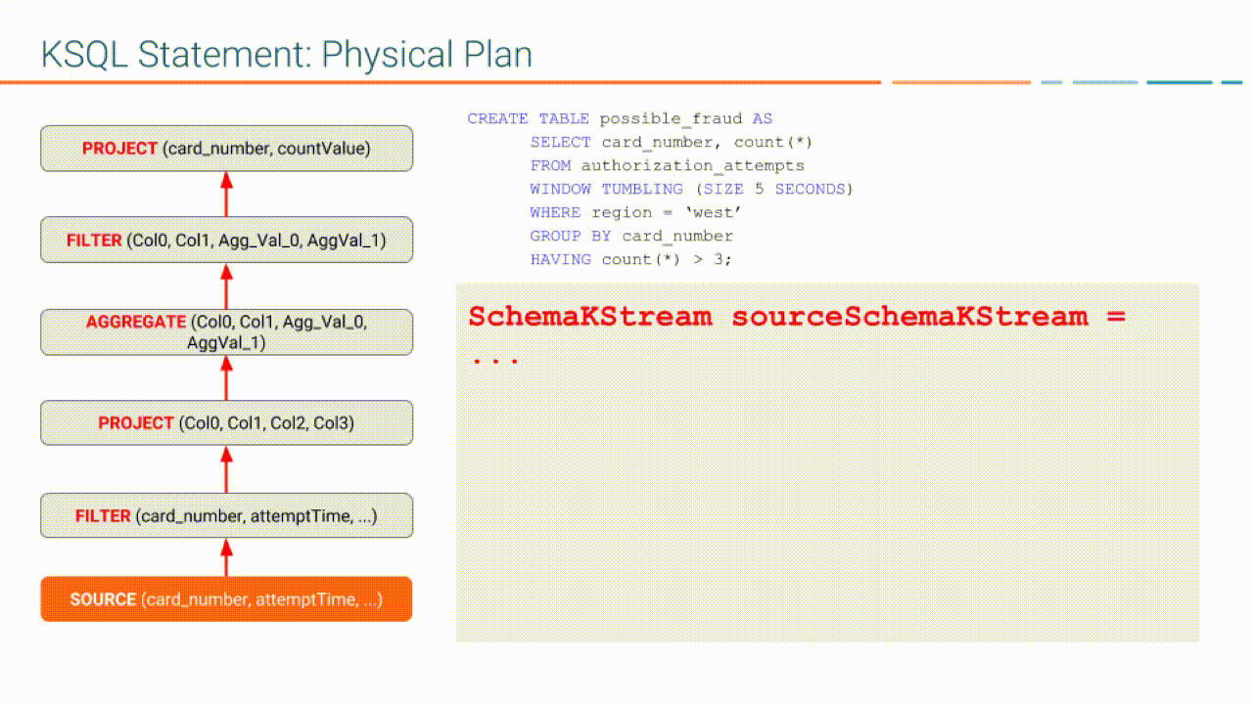This screenshot has width=1253, height=704.
Task: Click the orange SOURCE node at the bottom
Action: pyautogui.click(x=225, y=598)
